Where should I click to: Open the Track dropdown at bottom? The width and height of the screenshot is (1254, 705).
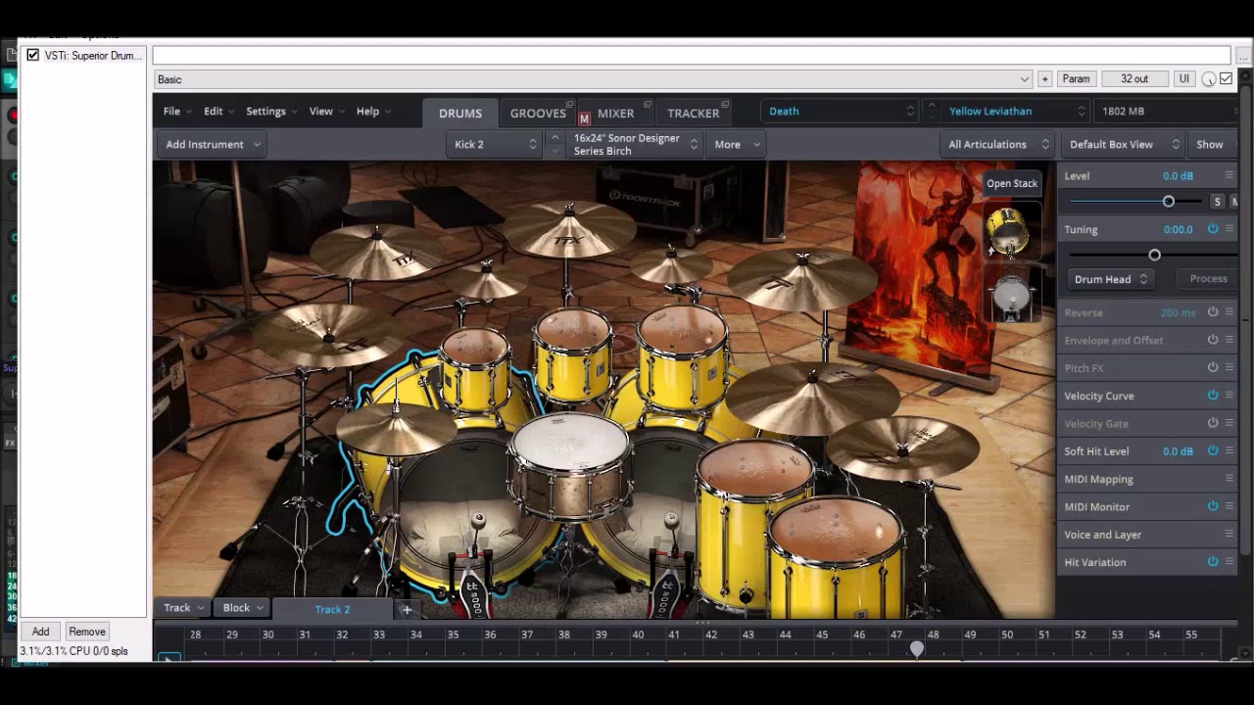pos(183,608)
